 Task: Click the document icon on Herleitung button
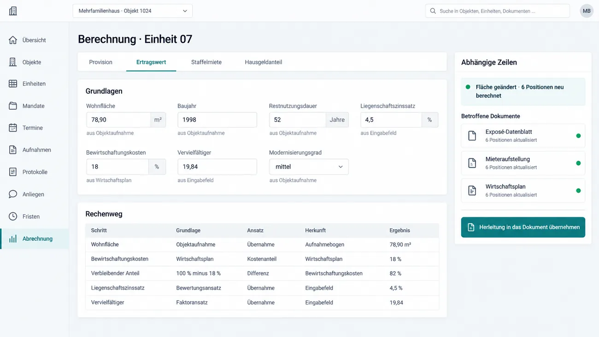click(471, 227)
